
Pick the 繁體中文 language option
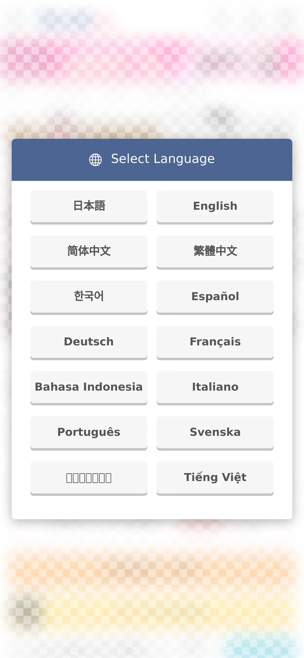(215, 252)
